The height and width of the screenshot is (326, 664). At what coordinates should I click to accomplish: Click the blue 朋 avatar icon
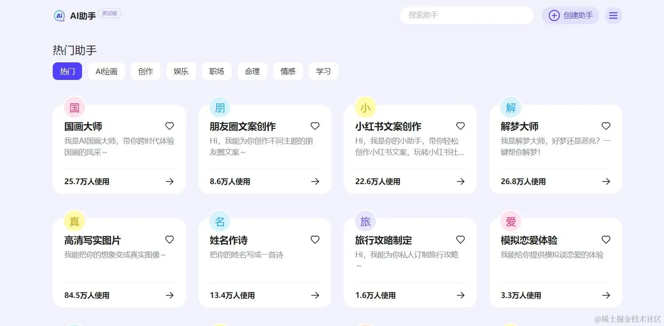pos(220,108)
